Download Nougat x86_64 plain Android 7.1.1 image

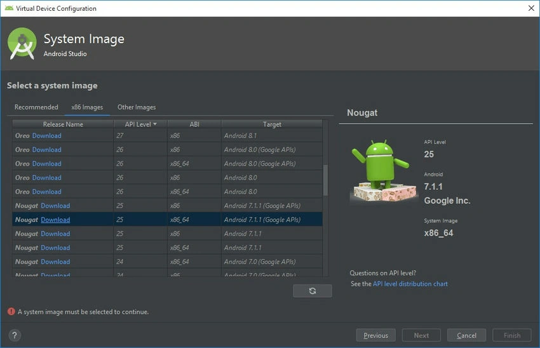(55, 248)
